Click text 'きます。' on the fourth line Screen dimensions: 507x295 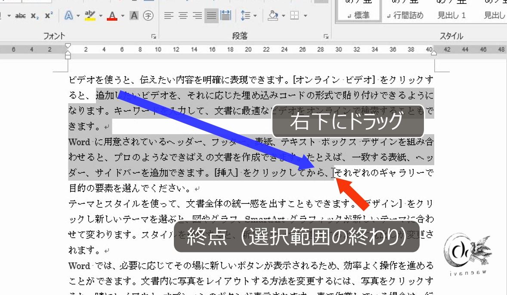click(x=84, y=126)
